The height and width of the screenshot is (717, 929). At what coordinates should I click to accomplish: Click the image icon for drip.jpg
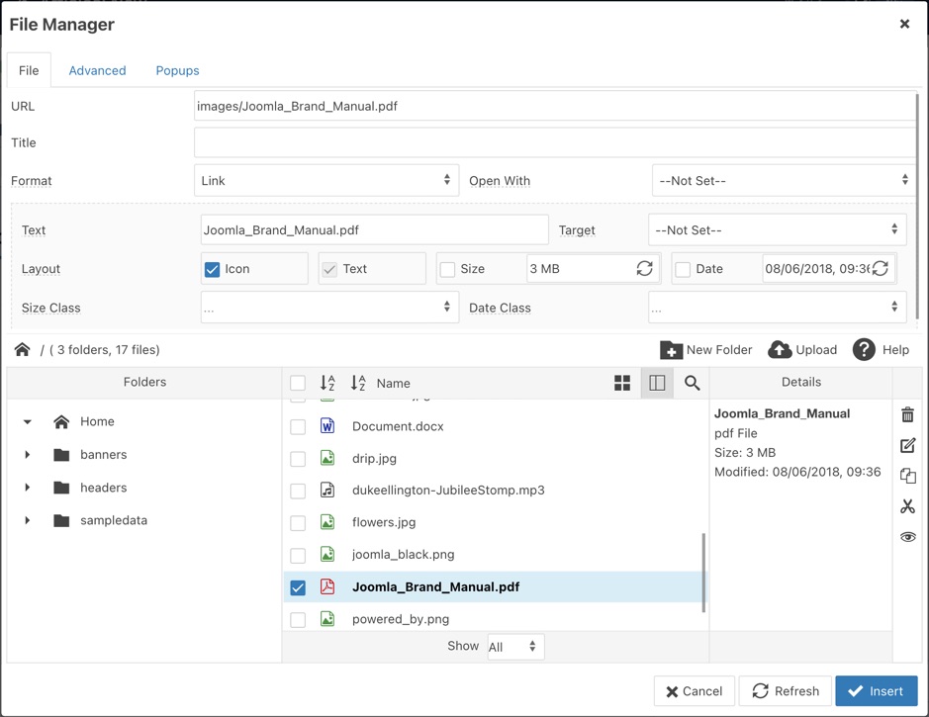(x=327, y=458)
